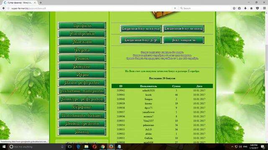This screenshot has width=268, height=150.
Task: Show hidden system tray icons
Action: 232,147
